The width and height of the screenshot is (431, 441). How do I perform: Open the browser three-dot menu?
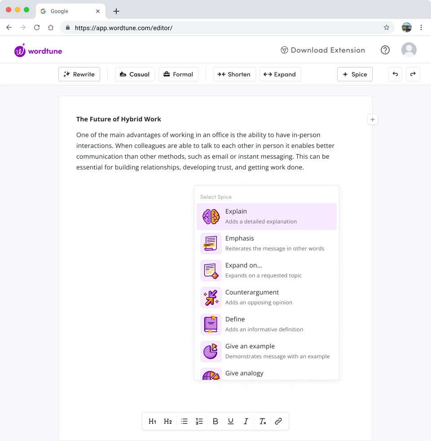coord(421,27)
